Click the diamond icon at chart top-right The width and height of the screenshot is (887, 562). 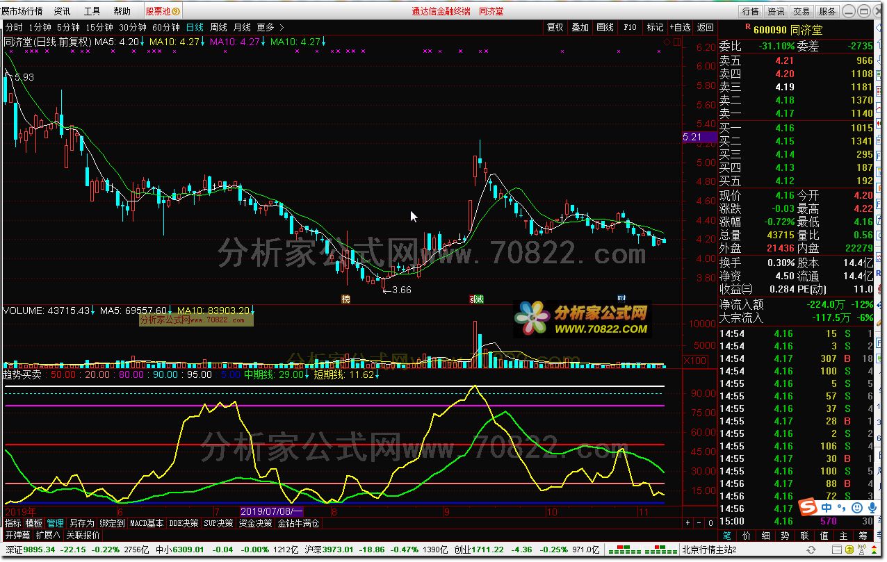point(667,43)
